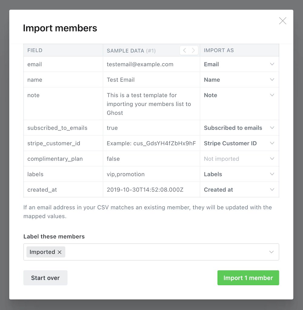This screenshot has width=303, height=310.
Task: Open Created at mapping dropdown
Action: click(x=239, y=190)
